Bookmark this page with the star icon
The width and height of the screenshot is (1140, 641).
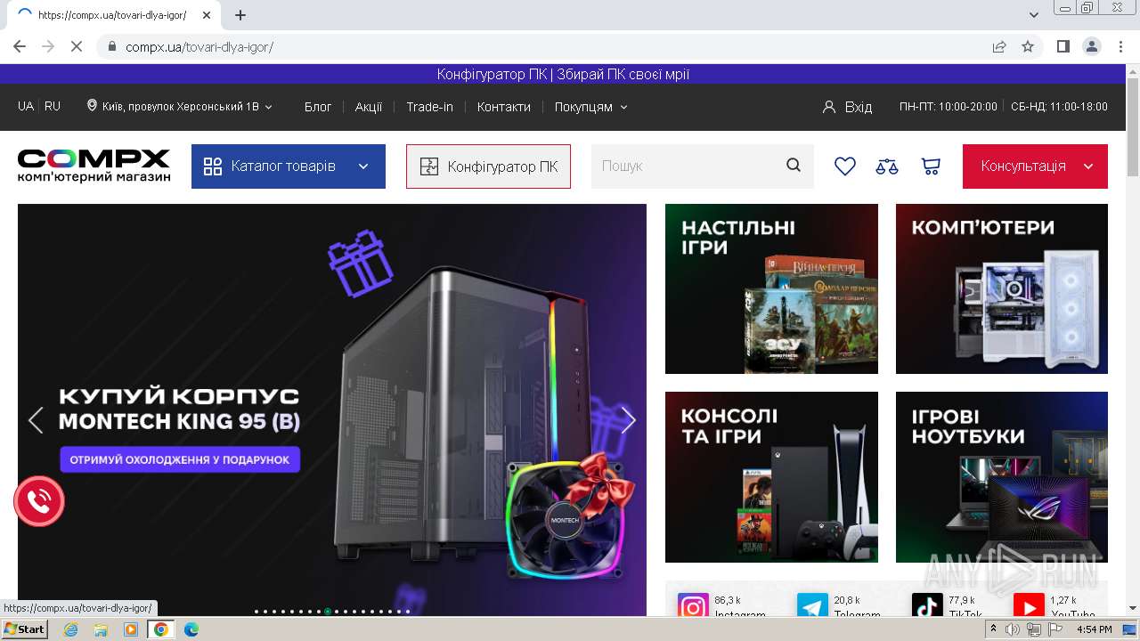[x=1028, y=46]
